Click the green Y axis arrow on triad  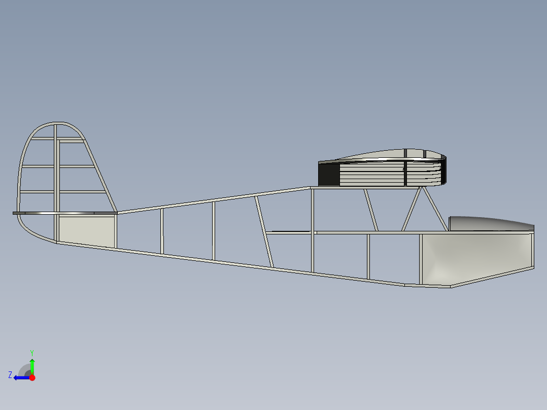(32, 366)
